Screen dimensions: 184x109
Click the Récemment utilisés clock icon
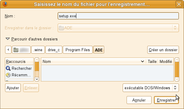[x=8, y=75]
